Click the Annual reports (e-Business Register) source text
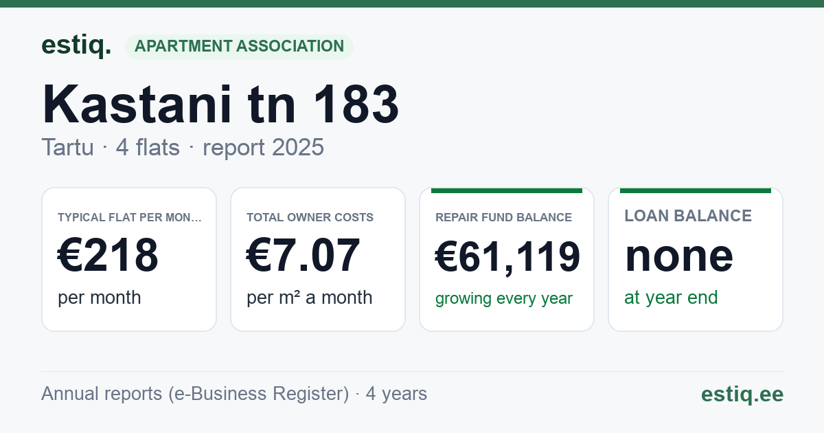Screen dimensions: 824x433 234,394
